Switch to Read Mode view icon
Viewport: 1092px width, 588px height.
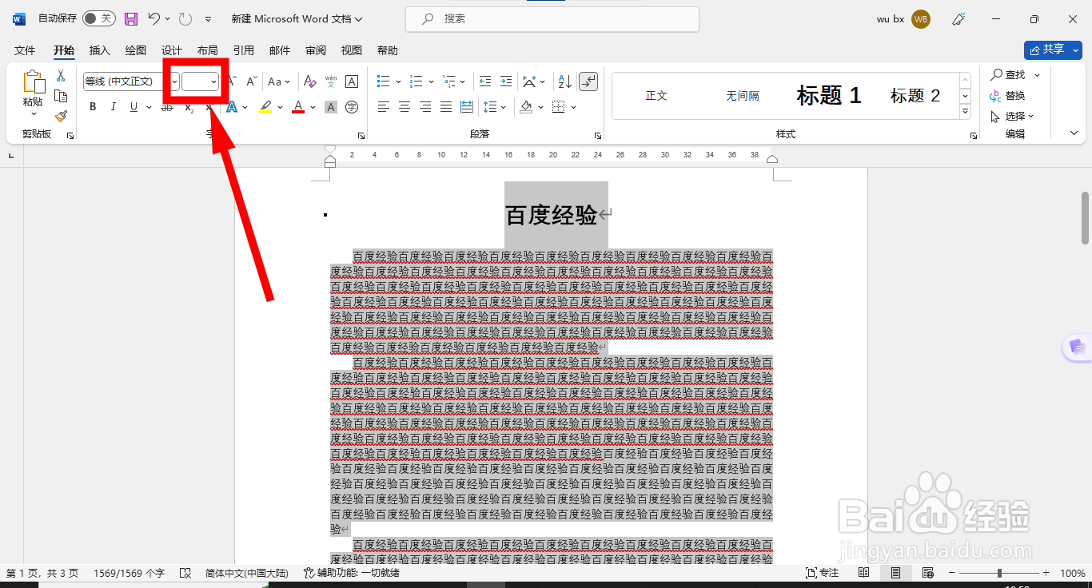coord(864,573)
